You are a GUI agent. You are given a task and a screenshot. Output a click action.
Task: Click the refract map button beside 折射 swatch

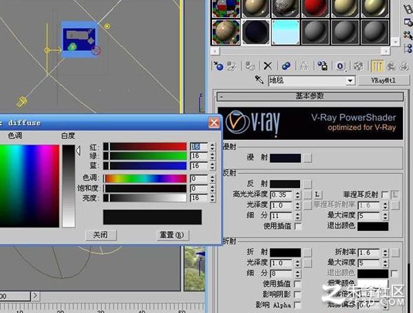click(x=307, y=252)
